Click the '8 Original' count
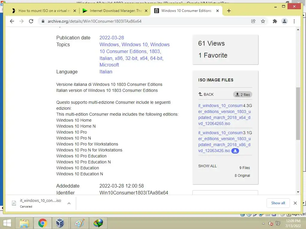This screenshot has height=229, width=306. point(242,175)
